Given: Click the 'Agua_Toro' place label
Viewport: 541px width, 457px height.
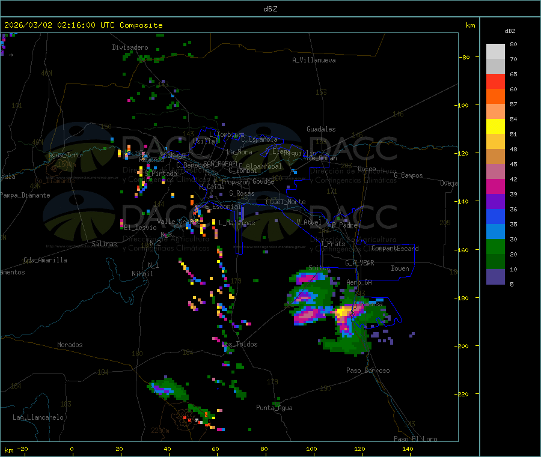Looking at the screenshot, I should coord(64,155).
